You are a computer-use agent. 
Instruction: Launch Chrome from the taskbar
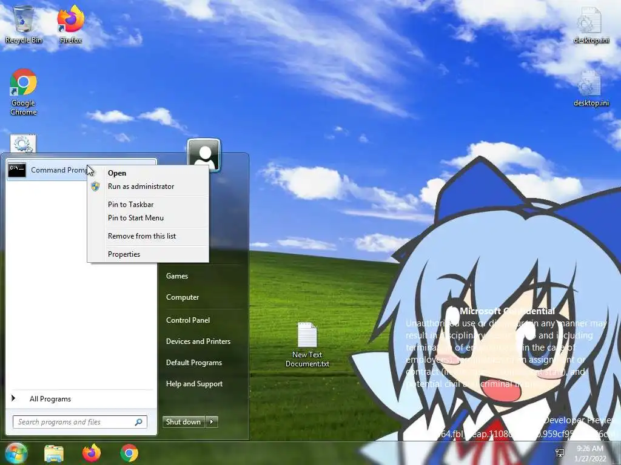[129, 453]
